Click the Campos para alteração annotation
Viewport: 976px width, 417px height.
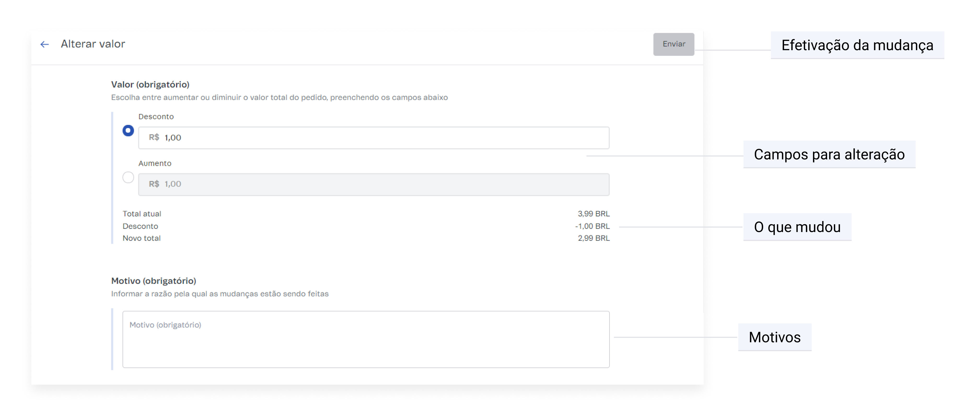829,154
